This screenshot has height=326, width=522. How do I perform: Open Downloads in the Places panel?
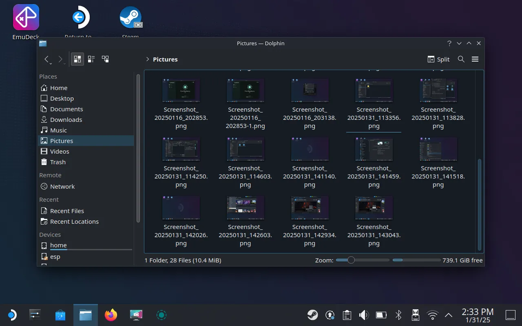tap(66, 119)
